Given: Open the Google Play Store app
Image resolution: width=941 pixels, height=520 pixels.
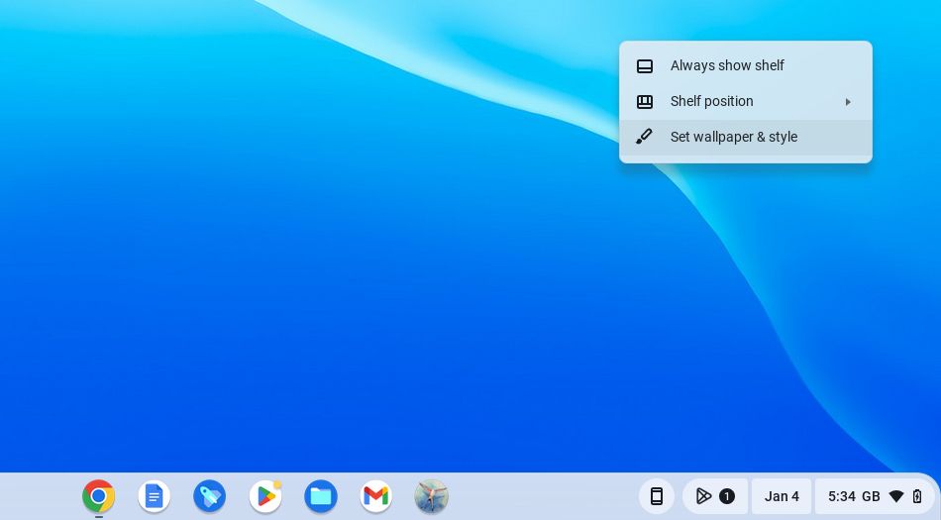Looking at the screenshot, I should click(x=265, y=496).
